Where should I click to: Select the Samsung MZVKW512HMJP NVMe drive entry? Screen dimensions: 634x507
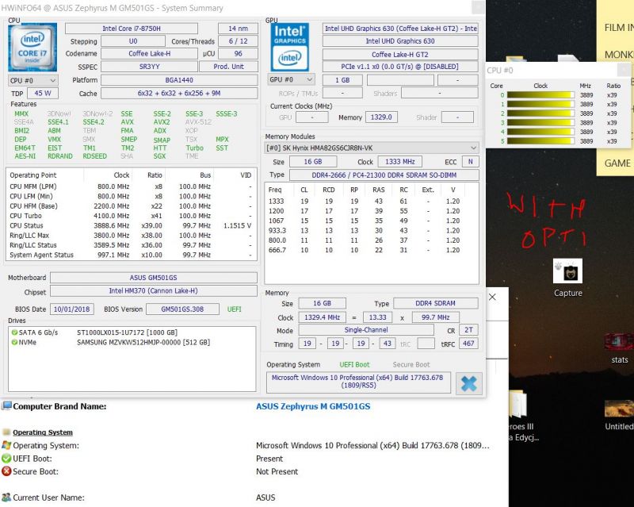132,342
